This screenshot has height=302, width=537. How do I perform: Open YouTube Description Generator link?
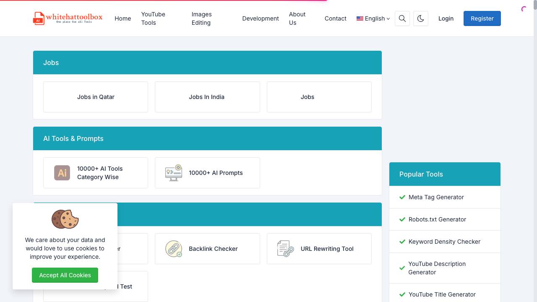click(437, 268)
